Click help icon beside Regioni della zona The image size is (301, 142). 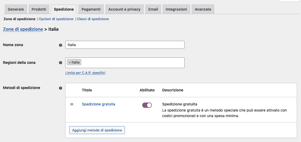[x=60, y=63]
